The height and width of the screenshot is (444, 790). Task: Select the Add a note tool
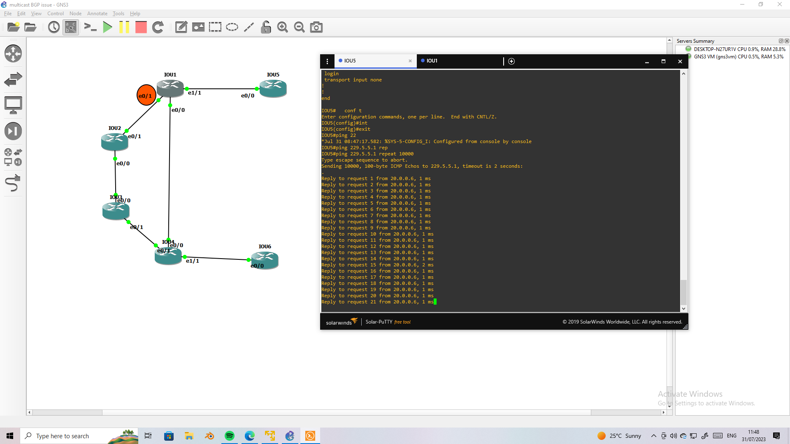(x=181, y=27)
